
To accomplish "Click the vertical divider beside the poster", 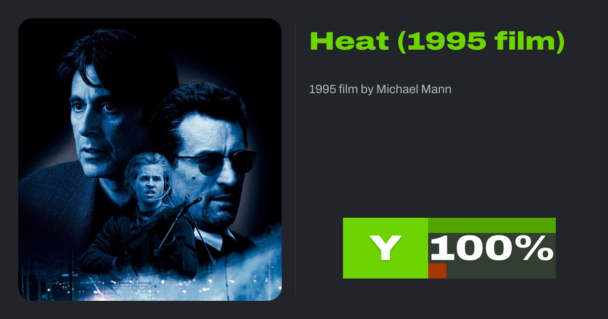I will 295,159.
